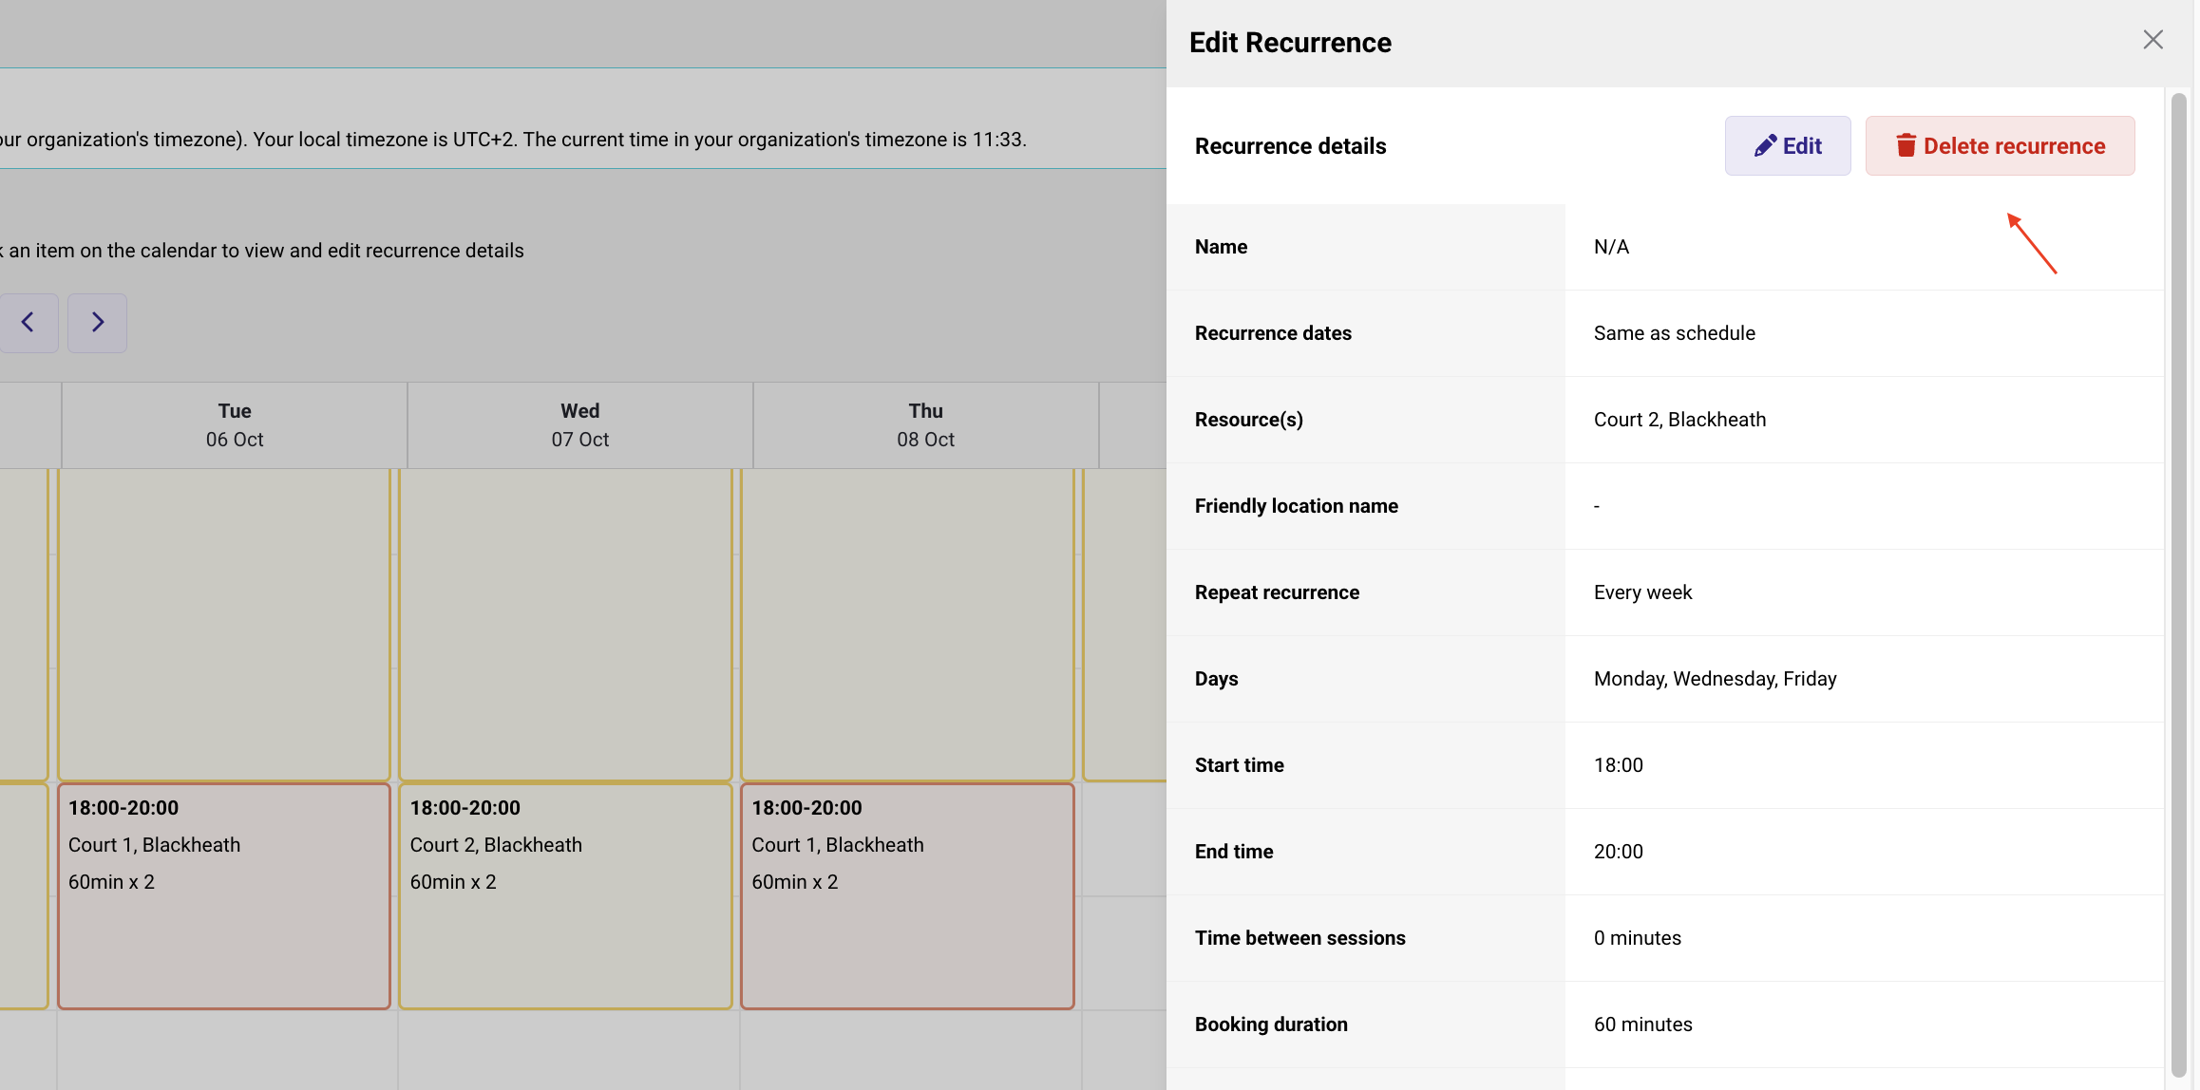
Task: Click the Delete recurrence button
Action: point(2000,145)
